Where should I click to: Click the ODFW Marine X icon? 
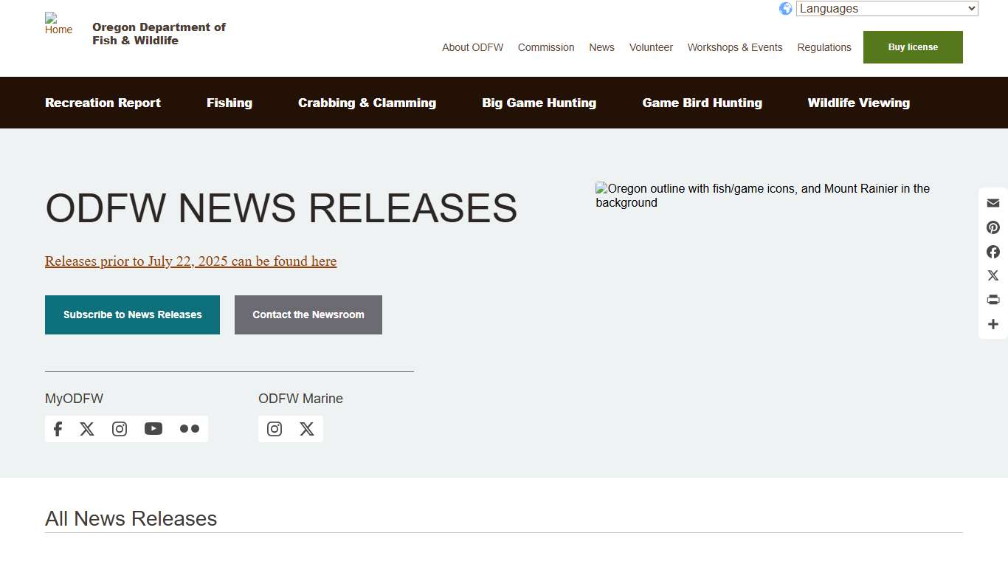(x=307, y=428)
